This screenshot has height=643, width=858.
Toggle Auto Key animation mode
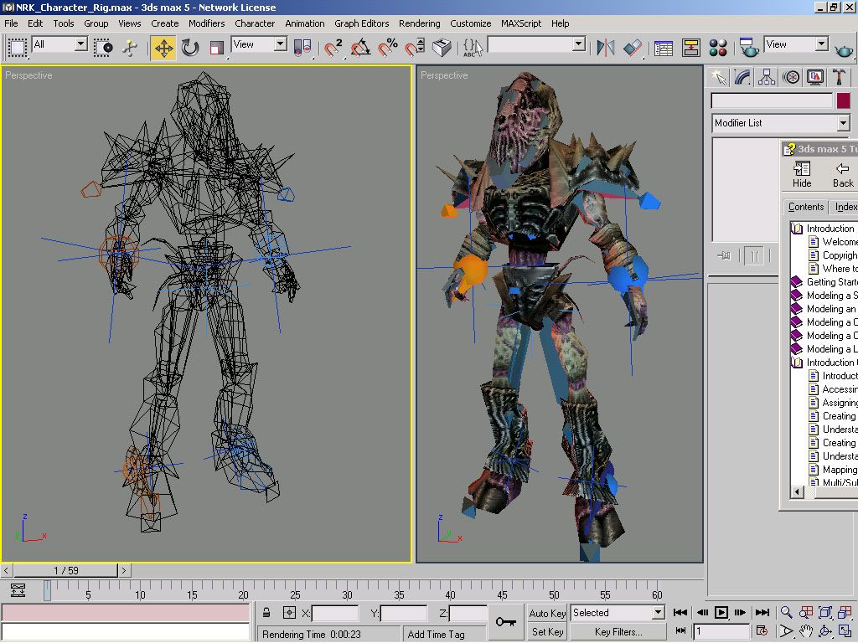coord(547,614)
